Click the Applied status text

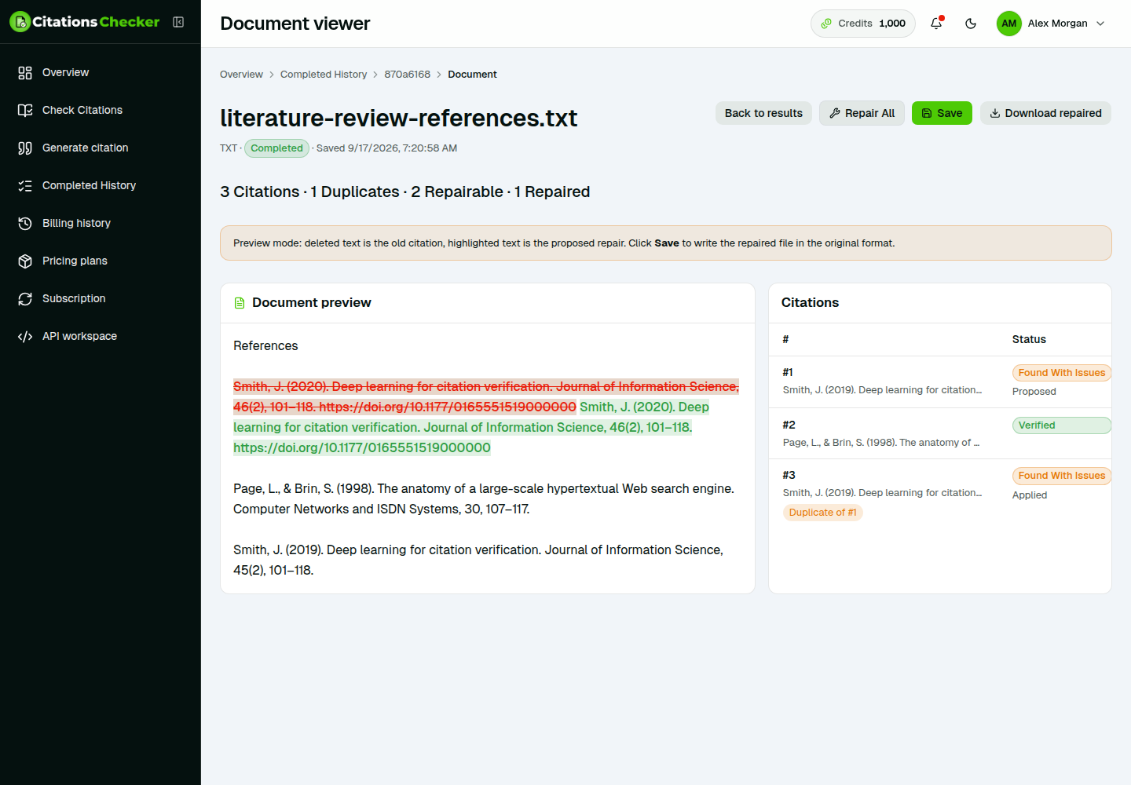click(x=1030, y=495)
